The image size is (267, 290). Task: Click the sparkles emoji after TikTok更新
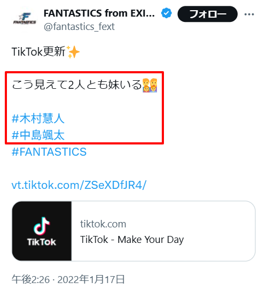click(x=73, y=52)
